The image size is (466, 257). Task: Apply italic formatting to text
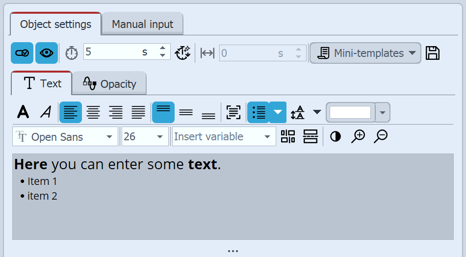coord(46,112)
